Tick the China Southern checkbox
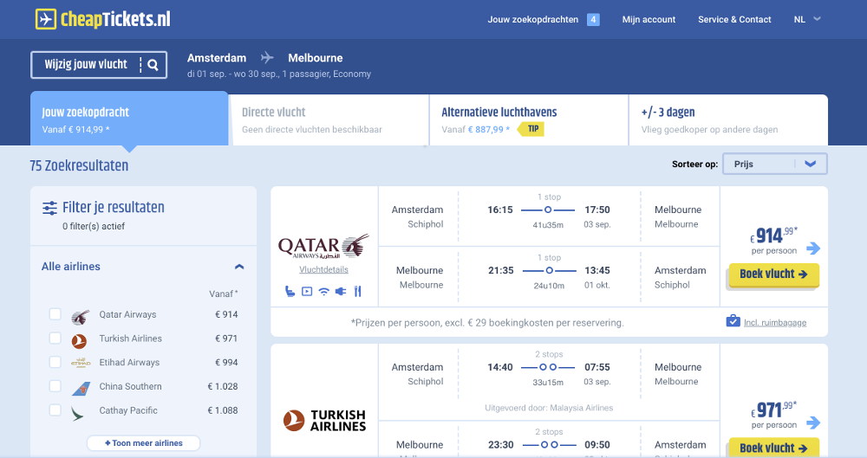Screen dimensions: 867x458 55,385
